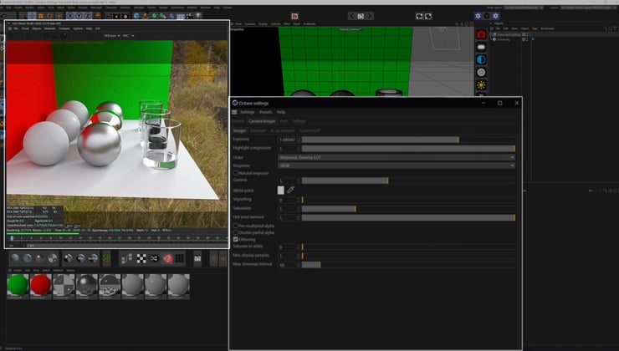Click the shuffle arrows icon
The height and width of the screenshot is (351, 619).
tap(155, 258)
